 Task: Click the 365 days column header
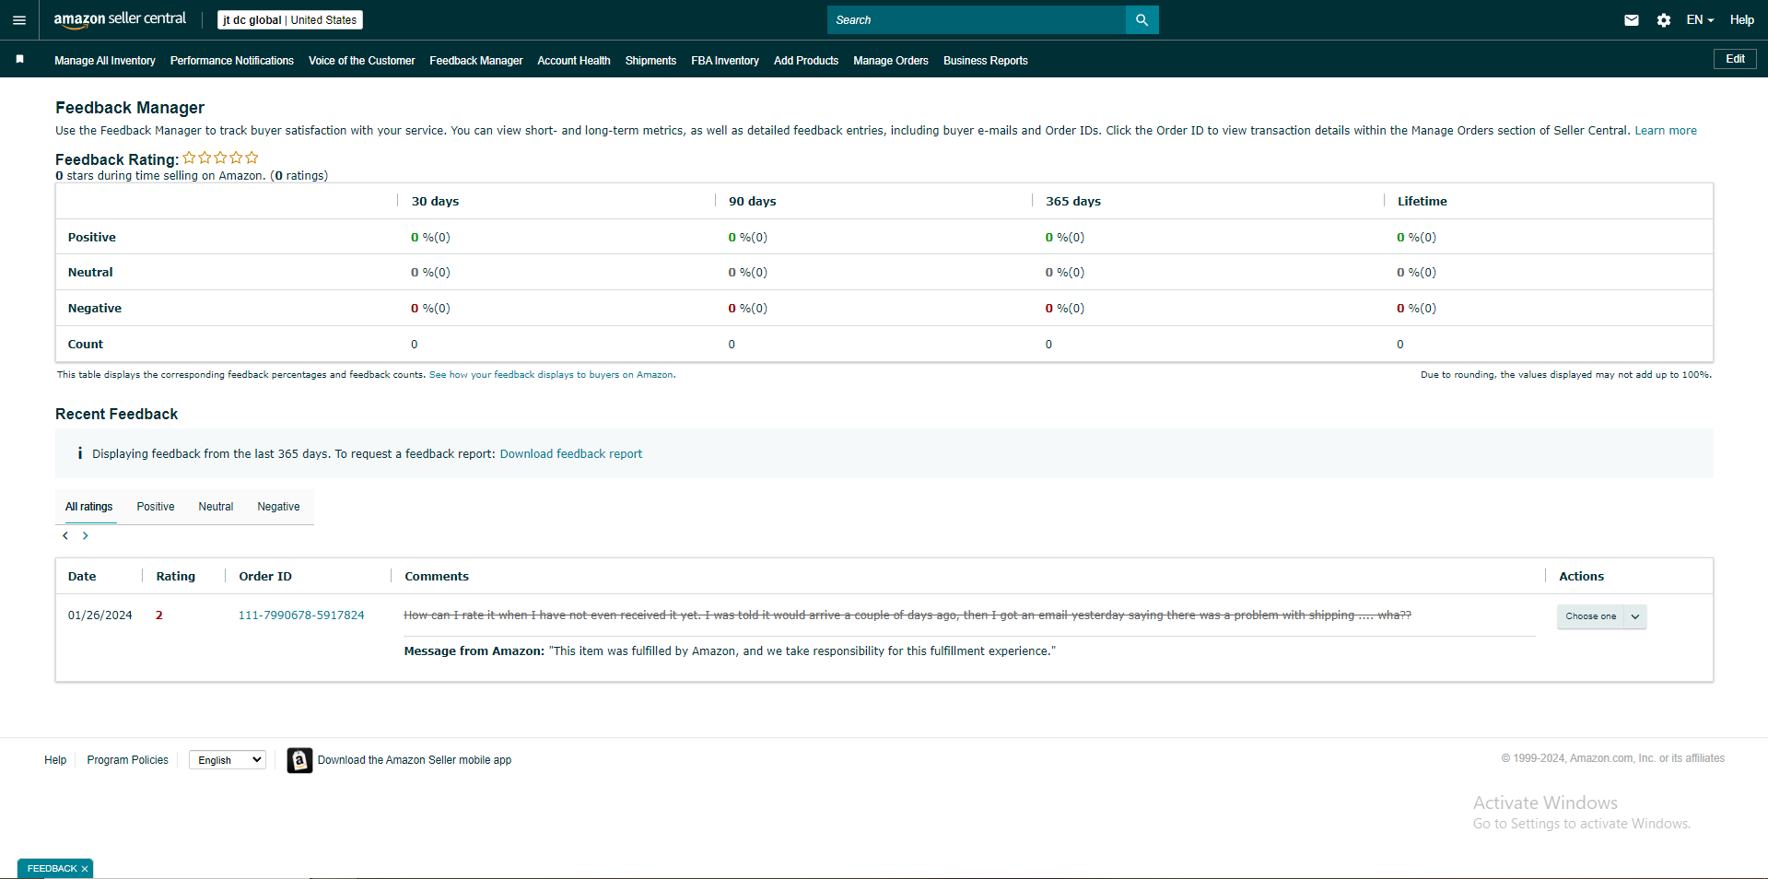click(x=1073, y=201)
